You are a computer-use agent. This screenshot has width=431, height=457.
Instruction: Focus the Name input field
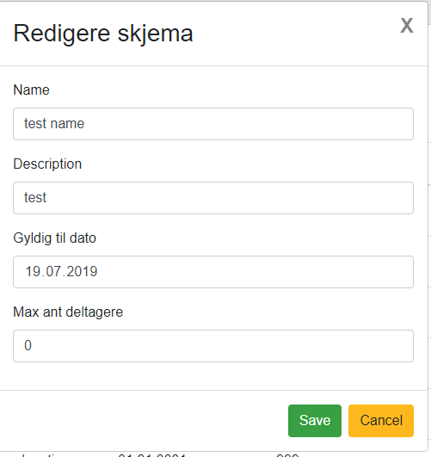[213, 124]
